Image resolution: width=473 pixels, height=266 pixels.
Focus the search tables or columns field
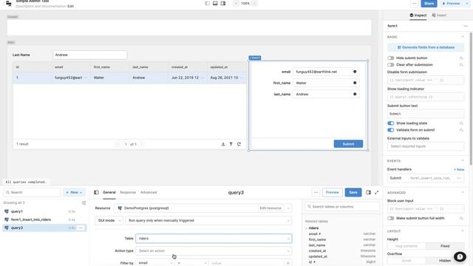[342, 207]
